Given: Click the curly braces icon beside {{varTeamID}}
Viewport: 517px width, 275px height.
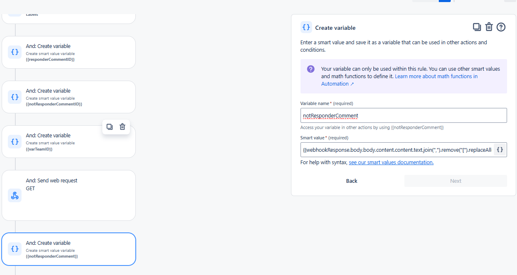Looking at the screenshot, I should 15,141.
